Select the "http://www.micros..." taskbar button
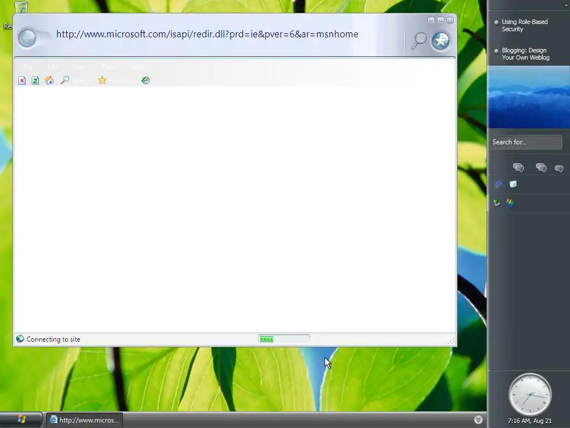This screenshot has width=570, height=428. 85,420
